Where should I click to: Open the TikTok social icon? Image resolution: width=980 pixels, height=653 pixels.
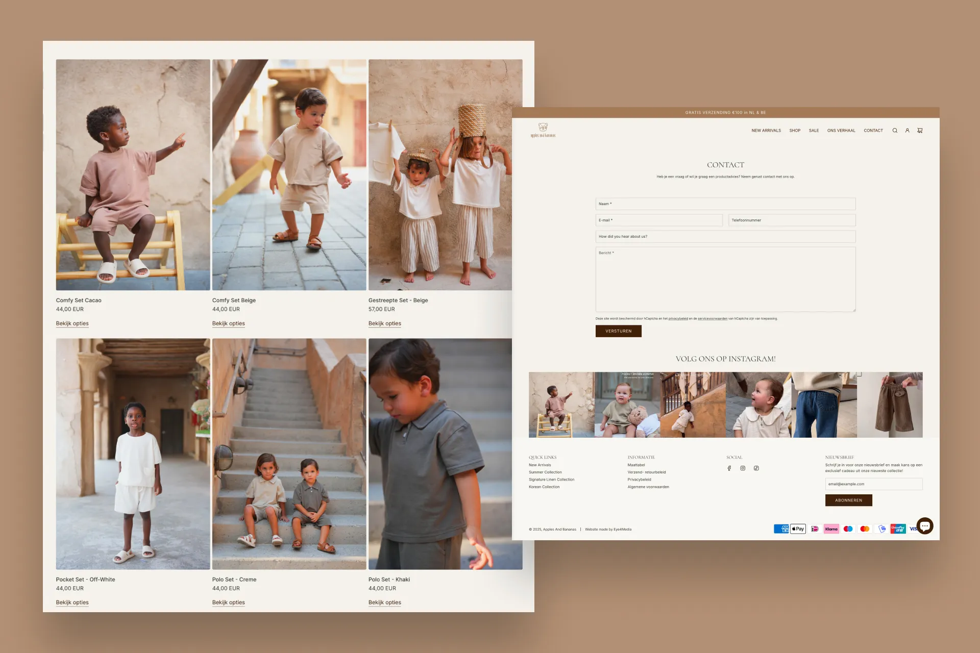pyautogui.click(x=756, y=468)
